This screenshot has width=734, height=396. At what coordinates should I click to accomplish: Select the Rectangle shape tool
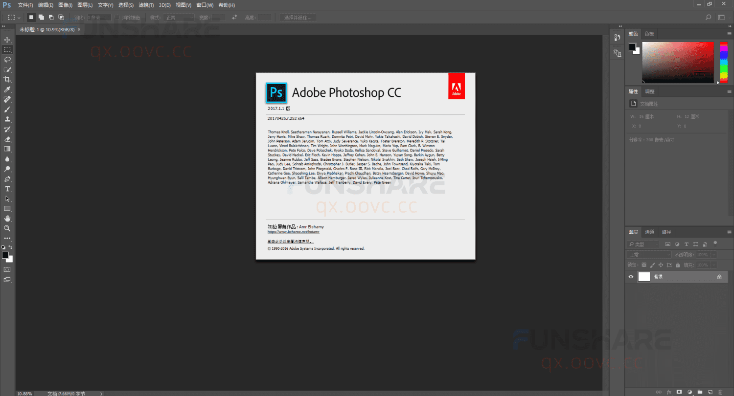point(7,209)
